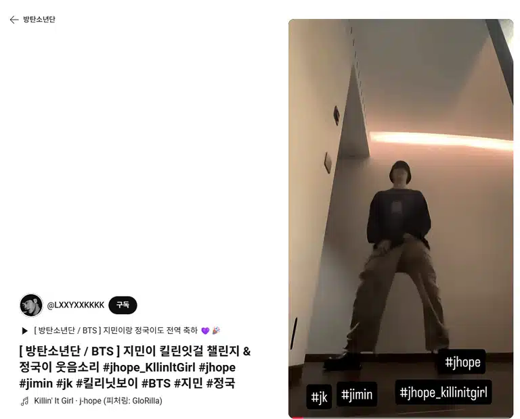The image size is (520, 419).
Task: Open the #jhope_KIlinItGirl hashtag in title
Action: click(149, 368)
